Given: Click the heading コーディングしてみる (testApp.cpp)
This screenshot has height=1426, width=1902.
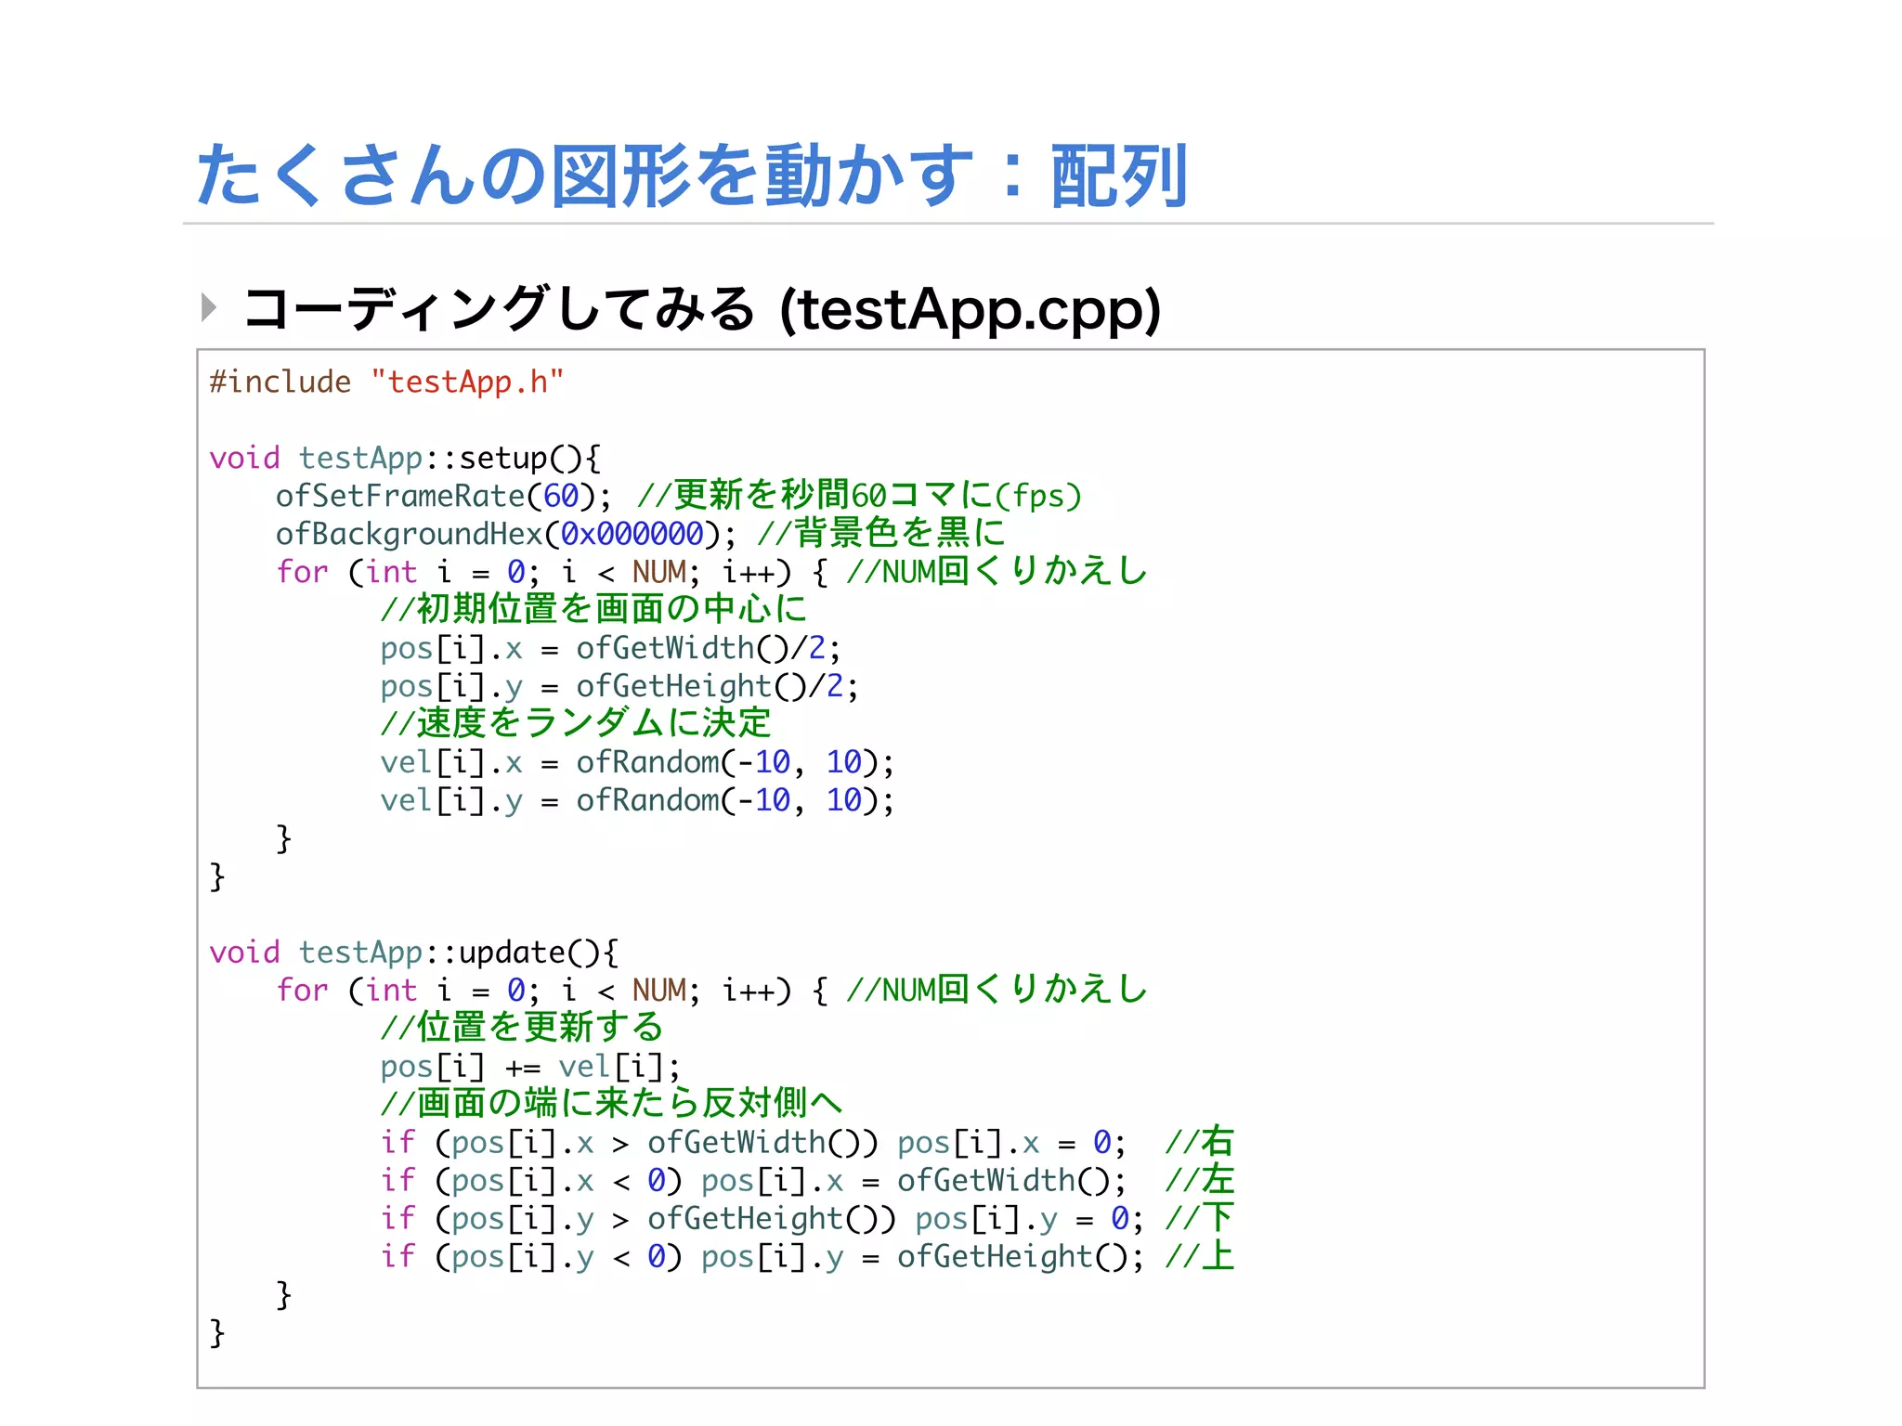Looking at the screenshot, I should click(702, 309).
